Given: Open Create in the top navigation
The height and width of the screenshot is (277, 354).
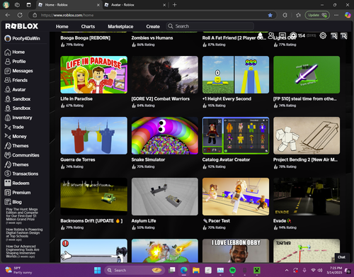Looking at the screenshot, I should [x=153, y=26].
